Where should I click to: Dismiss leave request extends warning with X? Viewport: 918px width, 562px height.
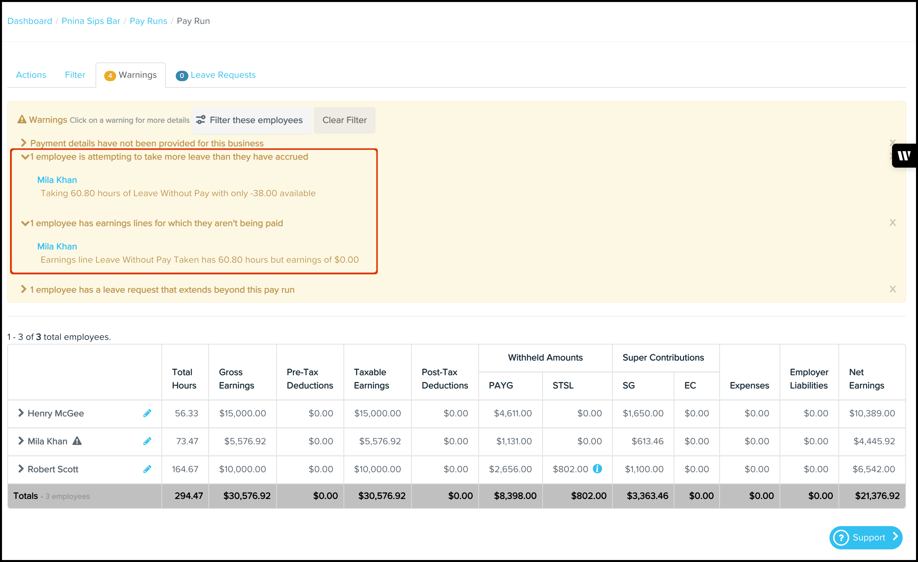(x=892, y=289)
